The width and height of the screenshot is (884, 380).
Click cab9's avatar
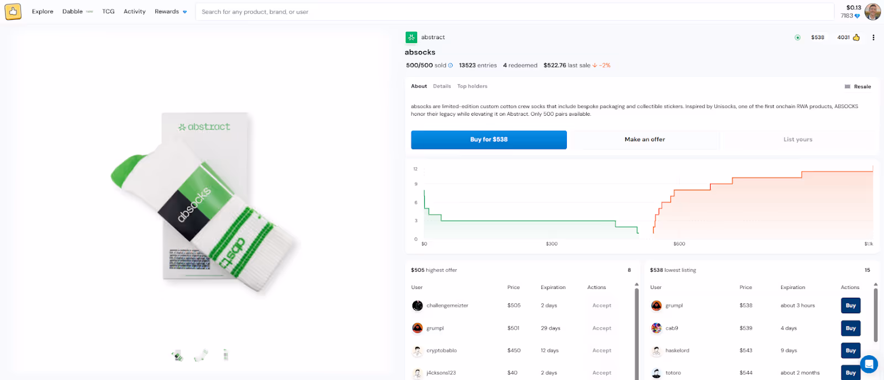tap(656, 328)
